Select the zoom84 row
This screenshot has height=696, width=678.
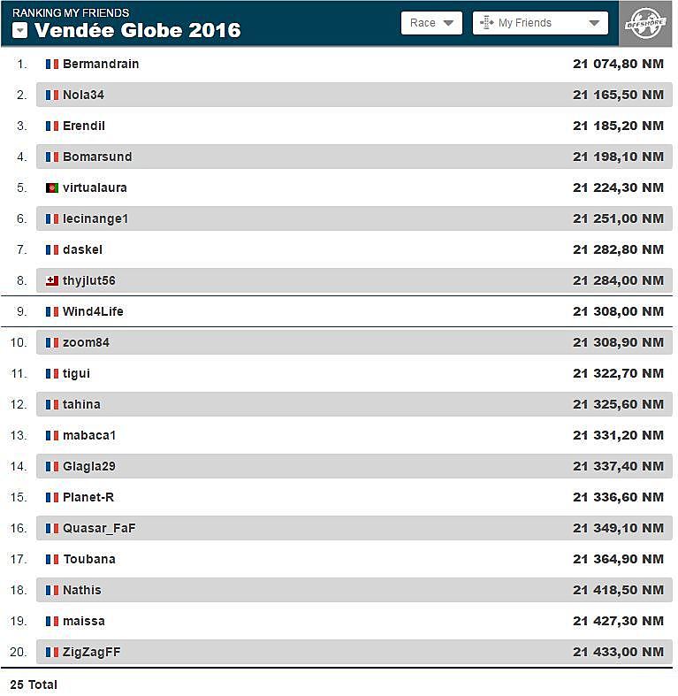[354, 342]
